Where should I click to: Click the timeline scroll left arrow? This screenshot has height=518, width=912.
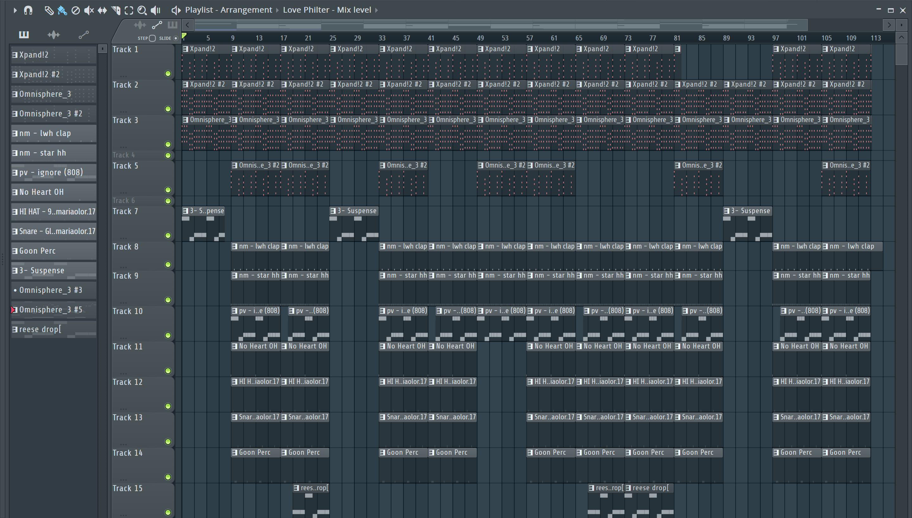point(187,25)
